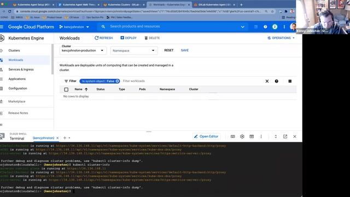The image size is (350, 197).
Task: Expand the Operations dropdown
Action: point(281,38)
